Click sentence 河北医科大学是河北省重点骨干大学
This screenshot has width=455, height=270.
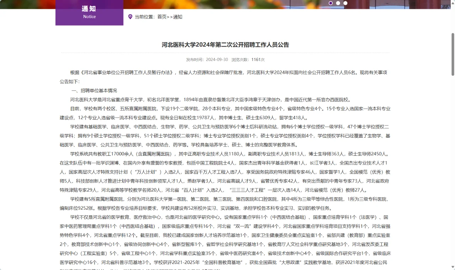(211, 100)
